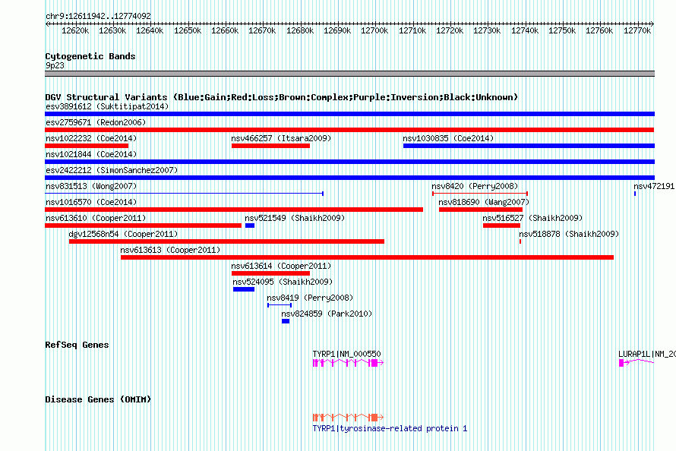The image size is (676, 451).
Task: Open nsv518878 (Shaikh2009) variant label
Action: tap(569, 234)
